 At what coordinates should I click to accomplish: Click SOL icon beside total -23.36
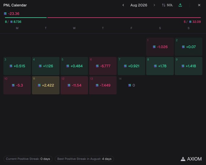point(5,14)
